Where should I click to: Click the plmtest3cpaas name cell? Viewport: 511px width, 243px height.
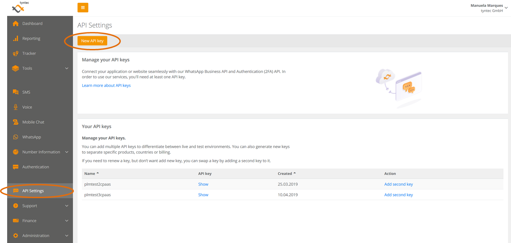98,195
